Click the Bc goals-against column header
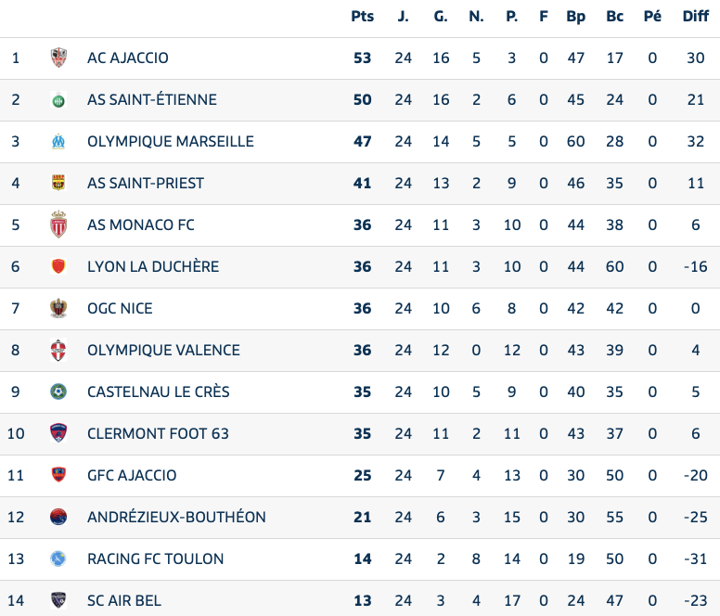 pyautogui.click(x=615, y=17)
